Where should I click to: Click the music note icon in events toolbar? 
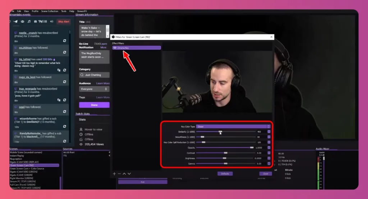click(x=29, y=22)
